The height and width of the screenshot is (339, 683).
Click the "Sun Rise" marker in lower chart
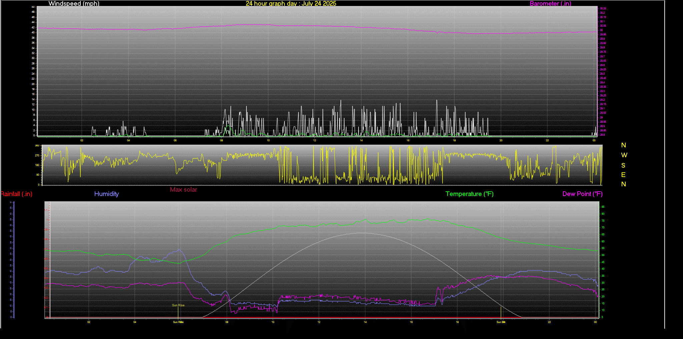pyautogui.click(x=178, y=305)
